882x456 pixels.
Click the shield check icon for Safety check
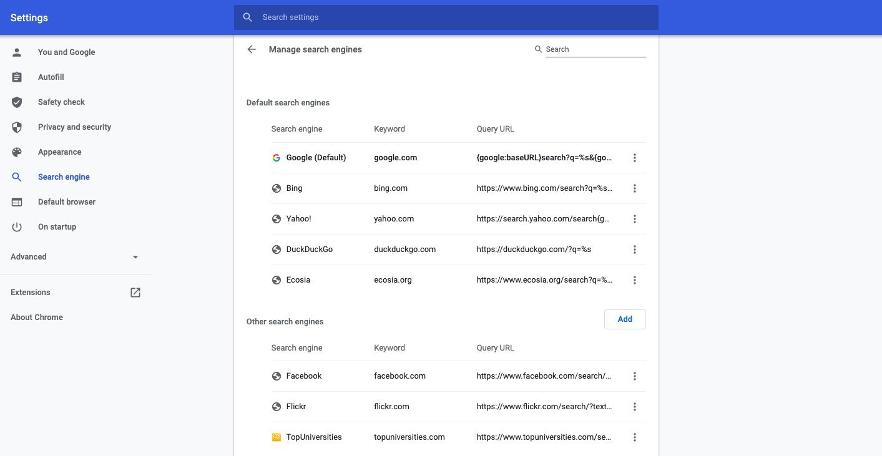pyautogui.click(x=17, y=102)
